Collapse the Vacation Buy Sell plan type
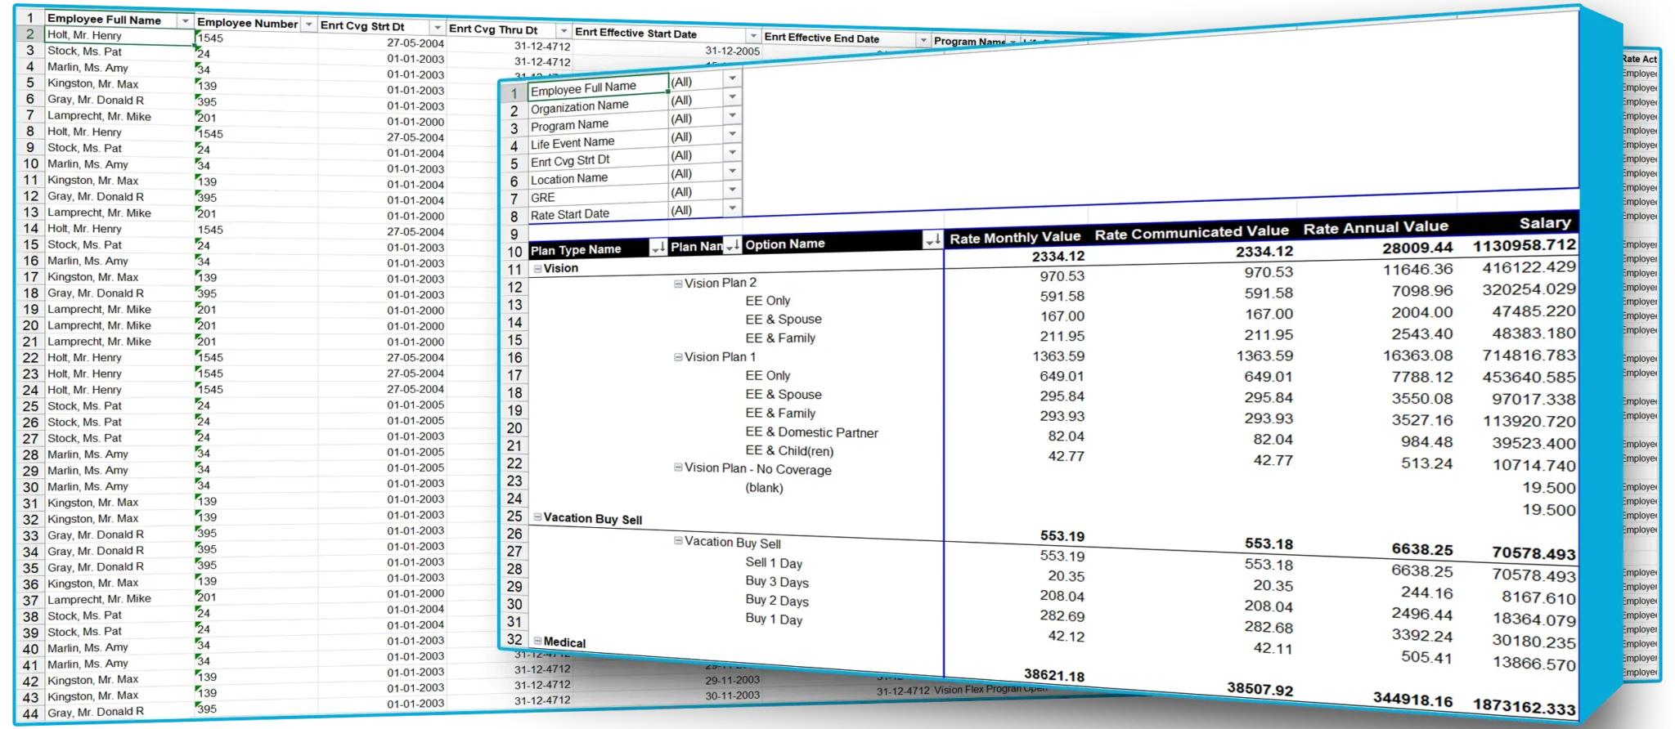 coord(537,517)
